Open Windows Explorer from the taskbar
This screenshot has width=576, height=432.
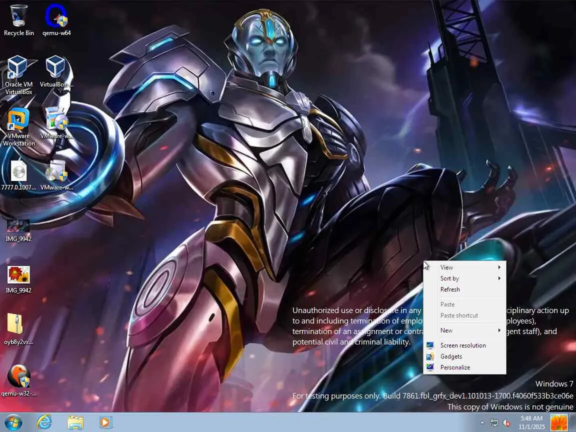(x=75, y=422)
